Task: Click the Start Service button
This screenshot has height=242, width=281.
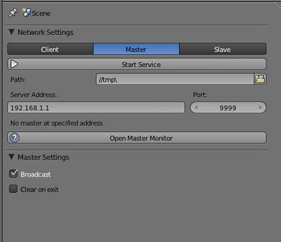Action: (x=137, y=64)
